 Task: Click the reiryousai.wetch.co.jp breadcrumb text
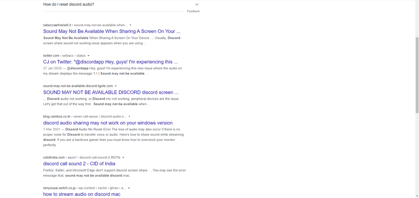click(x=84, y=188)
